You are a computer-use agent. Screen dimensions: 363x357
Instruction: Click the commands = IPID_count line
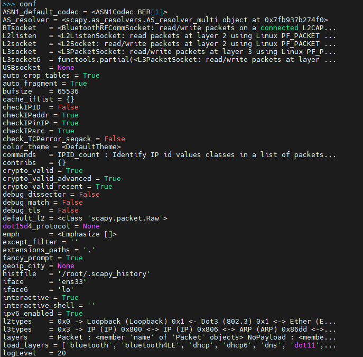[169, 155]
